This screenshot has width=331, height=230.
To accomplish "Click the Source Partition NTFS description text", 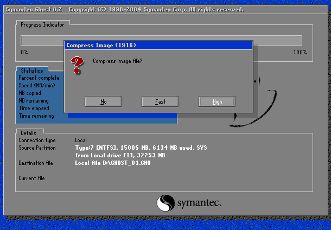I will [141, 148].
